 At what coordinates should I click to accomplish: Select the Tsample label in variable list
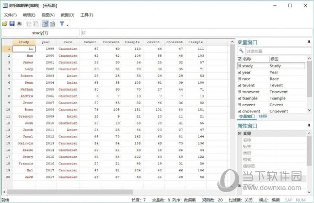point(277,98)
